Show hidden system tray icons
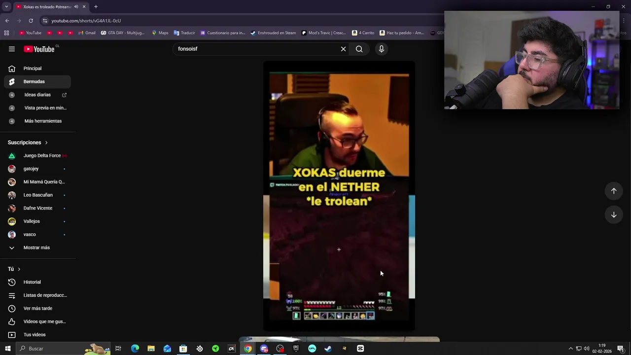This screenshot has height=355, width=631. [x=571, y=349]
